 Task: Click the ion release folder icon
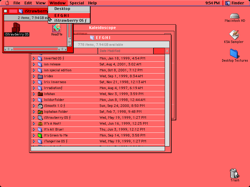pos(40,64)
